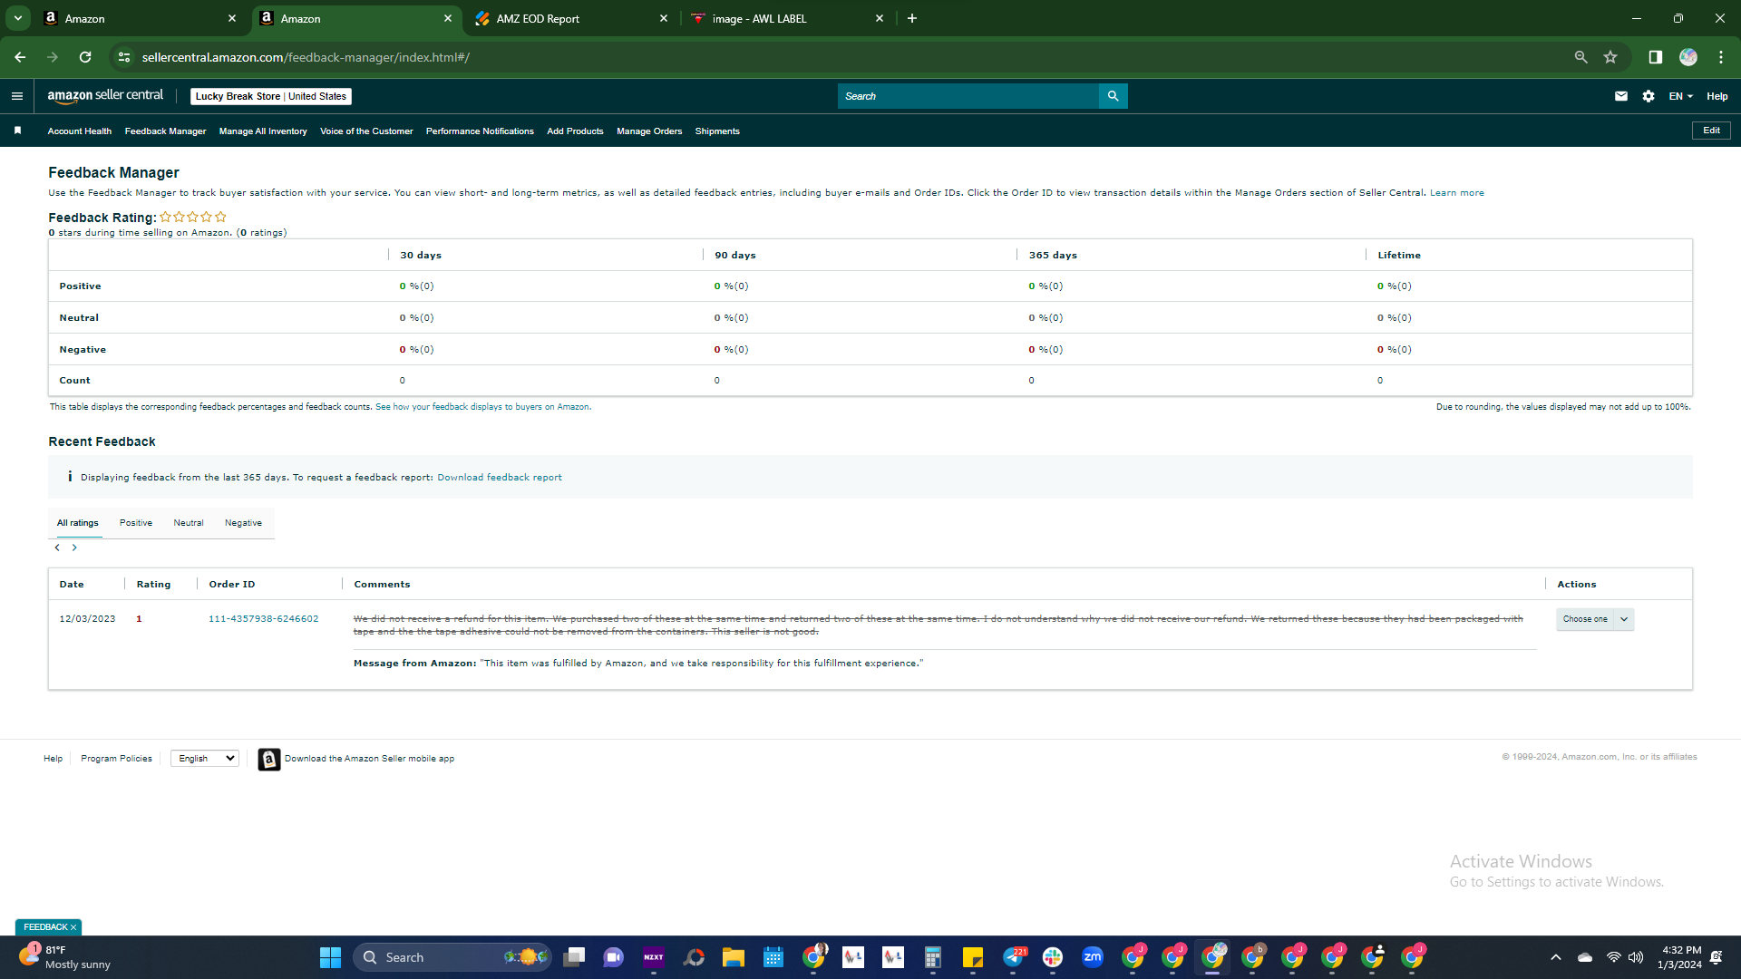This screenshot has width=1741, height=979.
Task: Open the Windows Start menu
Action: pos(330,957)
